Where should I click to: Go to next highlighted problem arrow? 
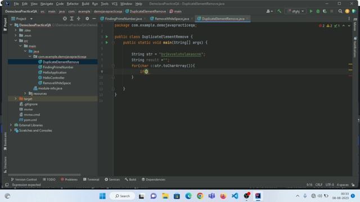tap(349, 26)
